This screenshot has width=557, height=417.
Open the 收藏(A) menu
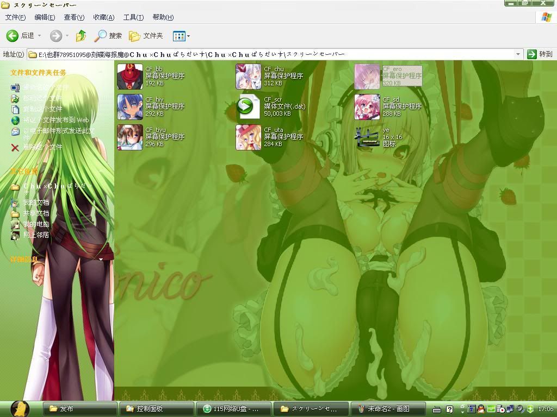point(104,17)
